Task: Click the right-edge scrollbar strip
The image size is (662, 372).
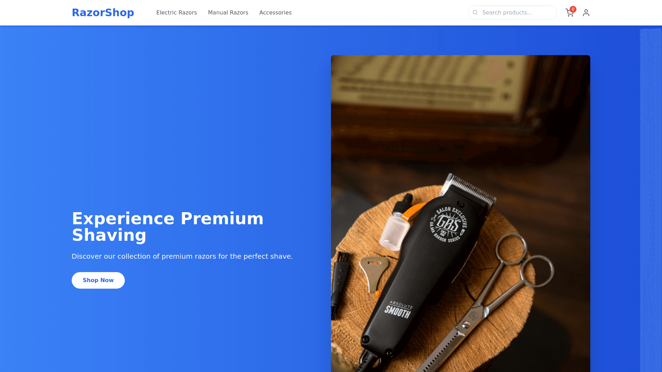Action: (x=651, y=200)
